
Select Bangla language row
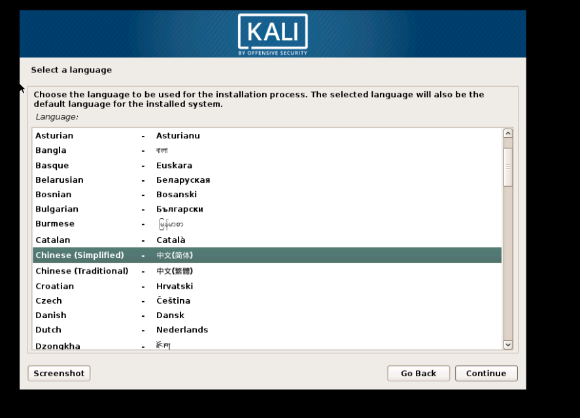click(x=267, y=150)
